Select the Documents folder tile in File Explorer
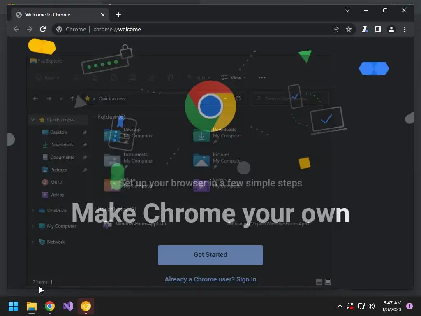The image size is (421, 316). (x=129, y=160)
